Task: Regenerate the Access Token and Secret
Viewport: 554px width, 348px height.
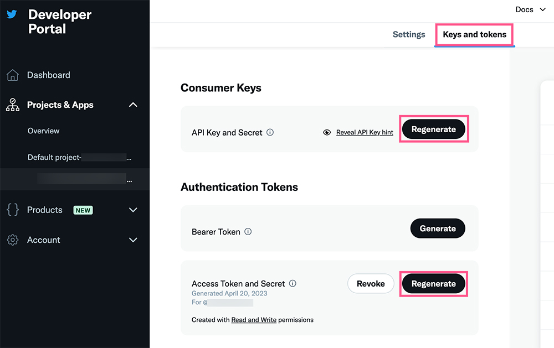Action: [x=434, y=283]
